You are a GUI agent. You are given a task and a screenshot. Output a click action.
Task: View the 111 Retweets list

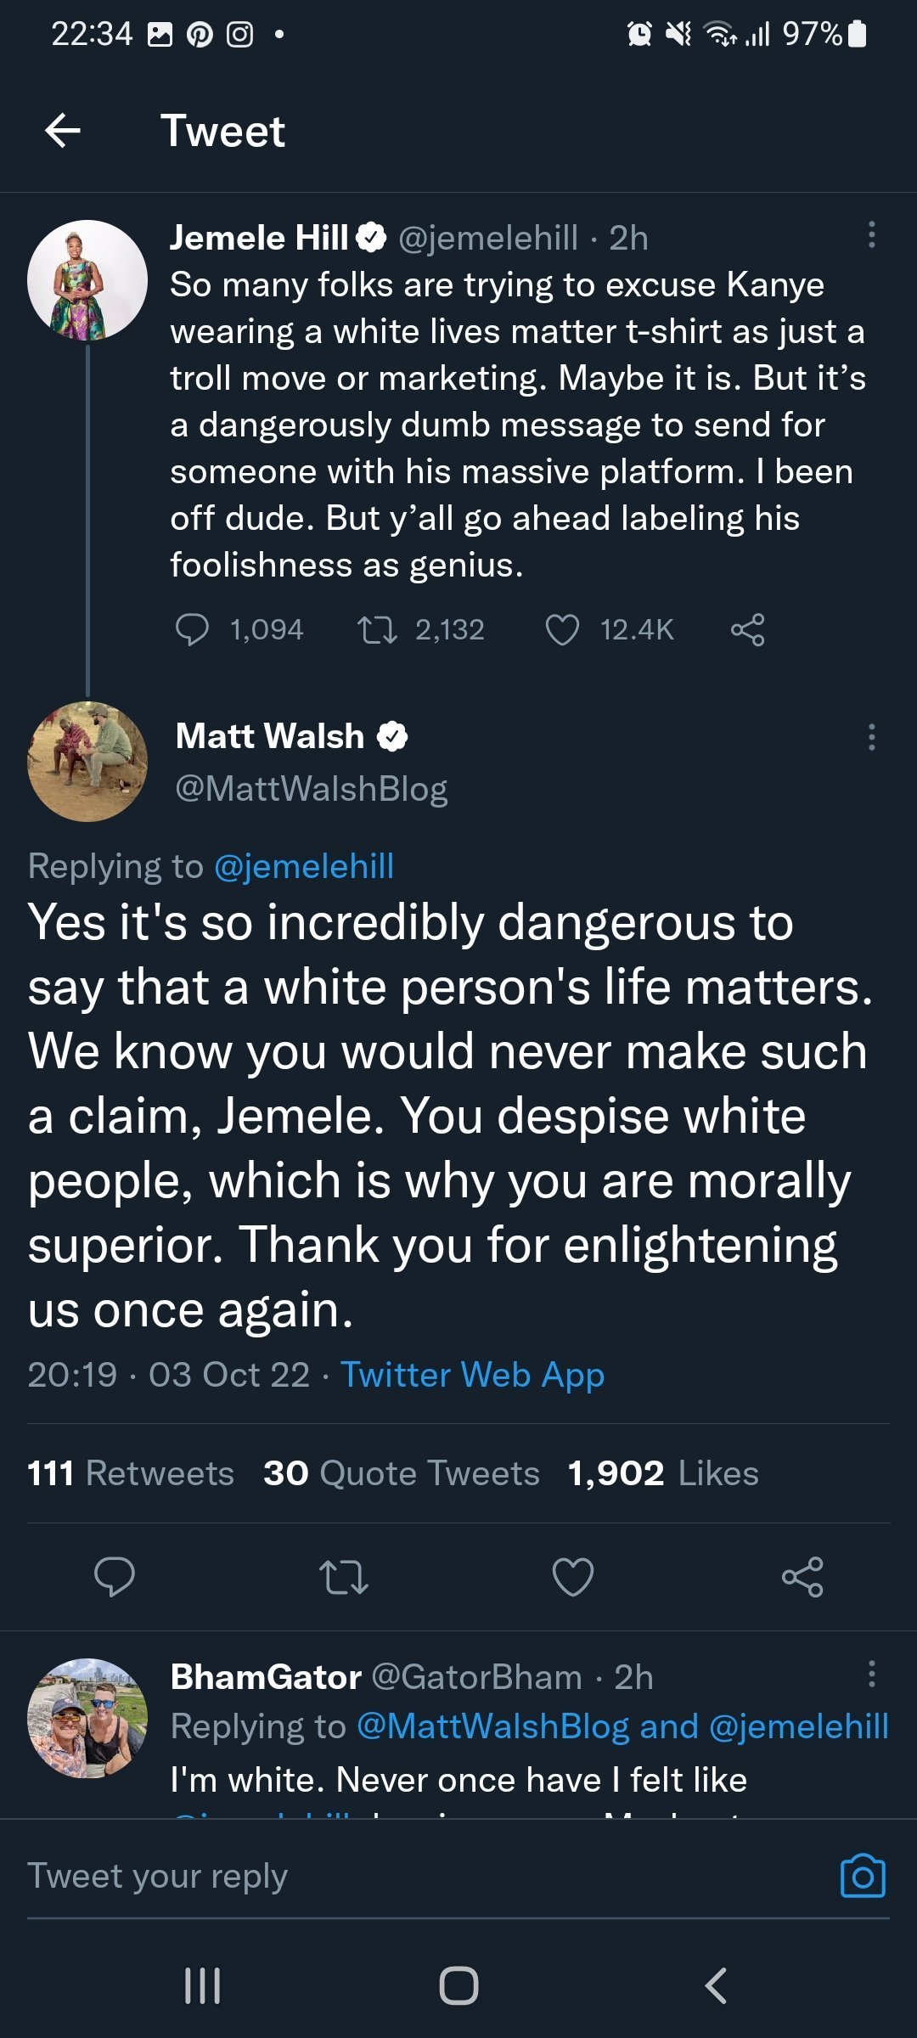click(x=131, y=1473)
